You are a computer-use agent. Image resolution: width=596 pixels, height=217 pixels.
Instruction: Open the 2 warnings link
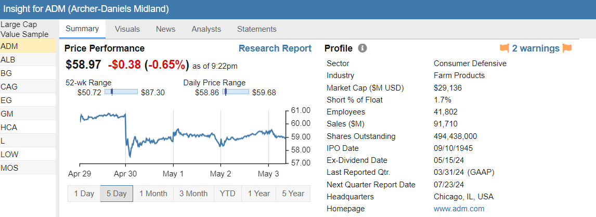pyautogui.click(x=536, y=48)
